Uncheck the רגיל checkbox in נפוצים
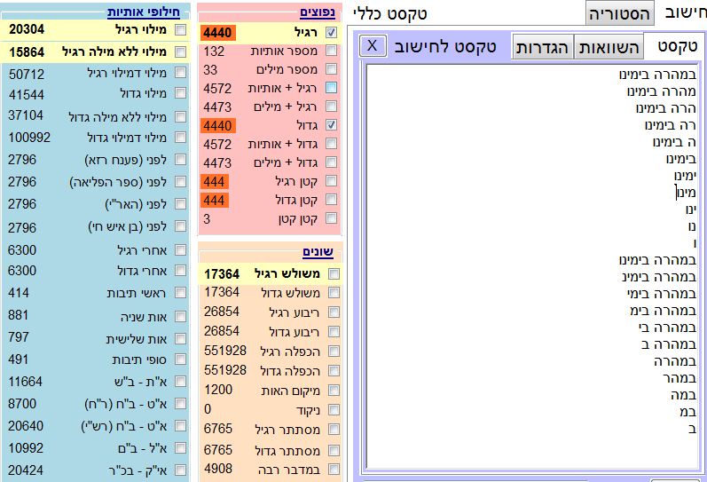 tap(332, 32)
